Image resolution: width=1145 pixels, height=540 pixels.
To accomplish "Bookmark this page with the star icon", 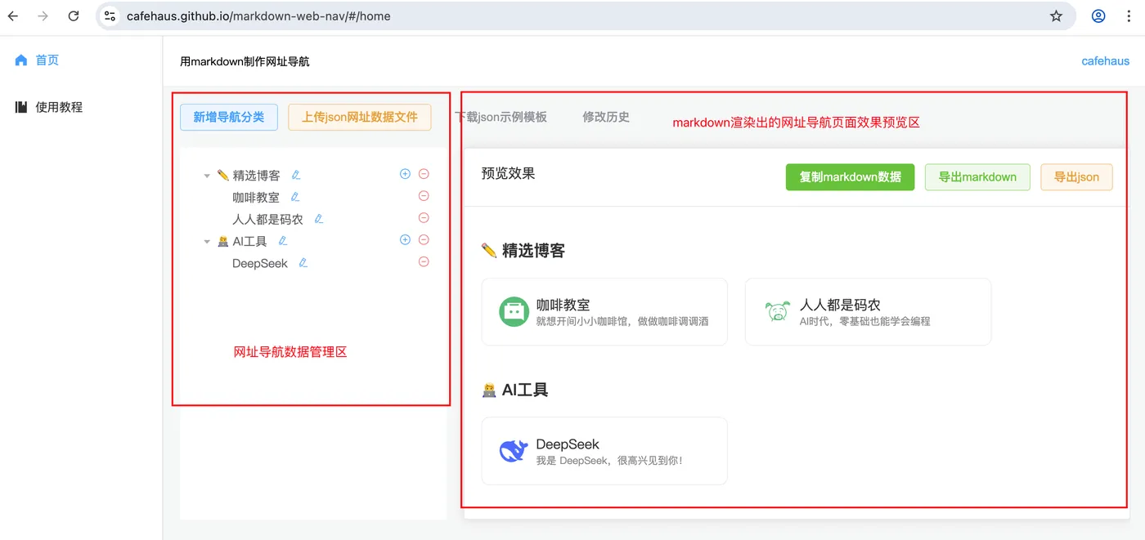I will [1056, 16].
